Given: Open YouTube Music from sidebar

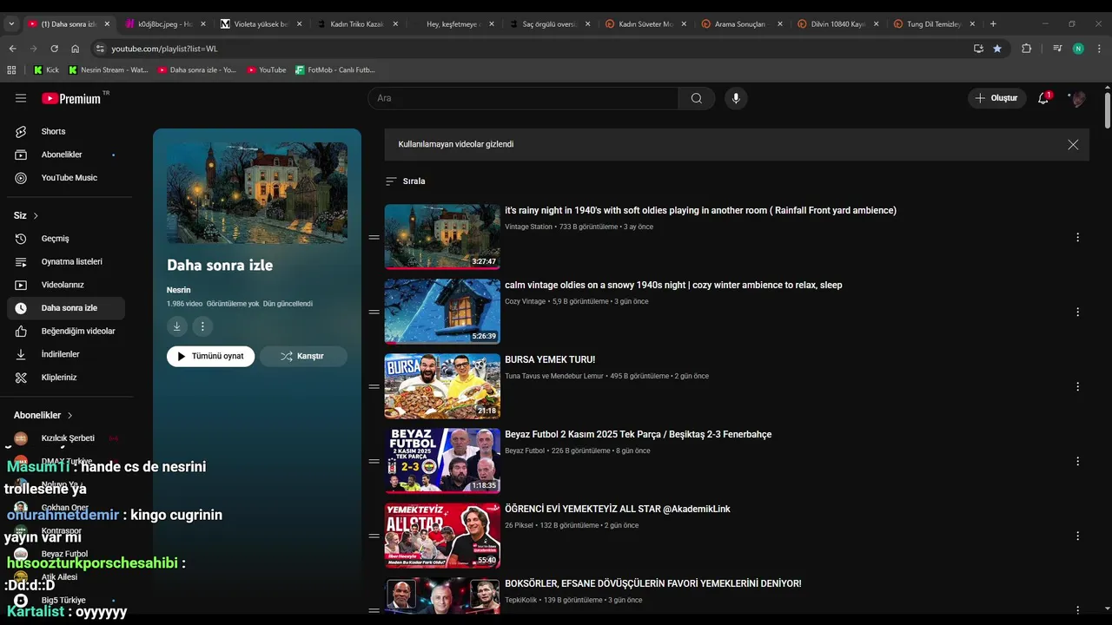Looking at the screenshot, I should (66, 178).
